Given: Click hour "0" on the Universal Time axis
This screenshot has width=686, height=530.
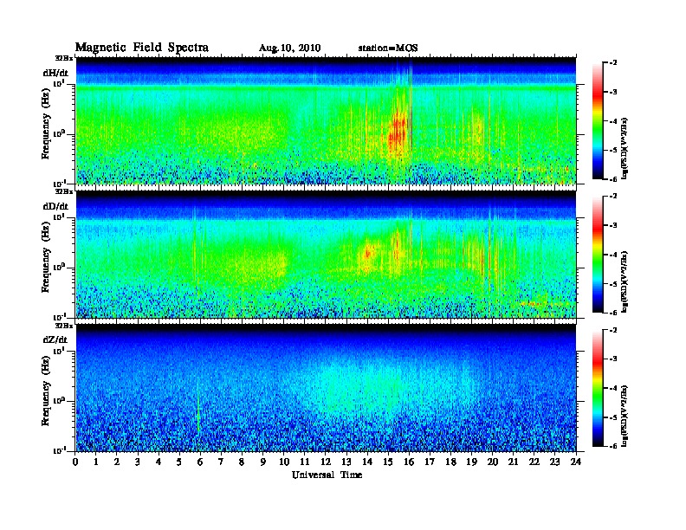Looking at the screenshot, I should (x=75, y=462).
